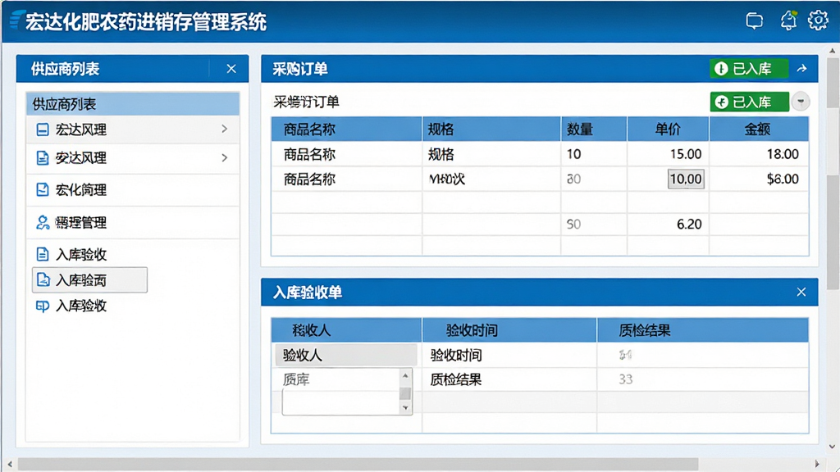Click the person icon in the 管理 row
Screen dimensions: 840x472
click(43, 222)
